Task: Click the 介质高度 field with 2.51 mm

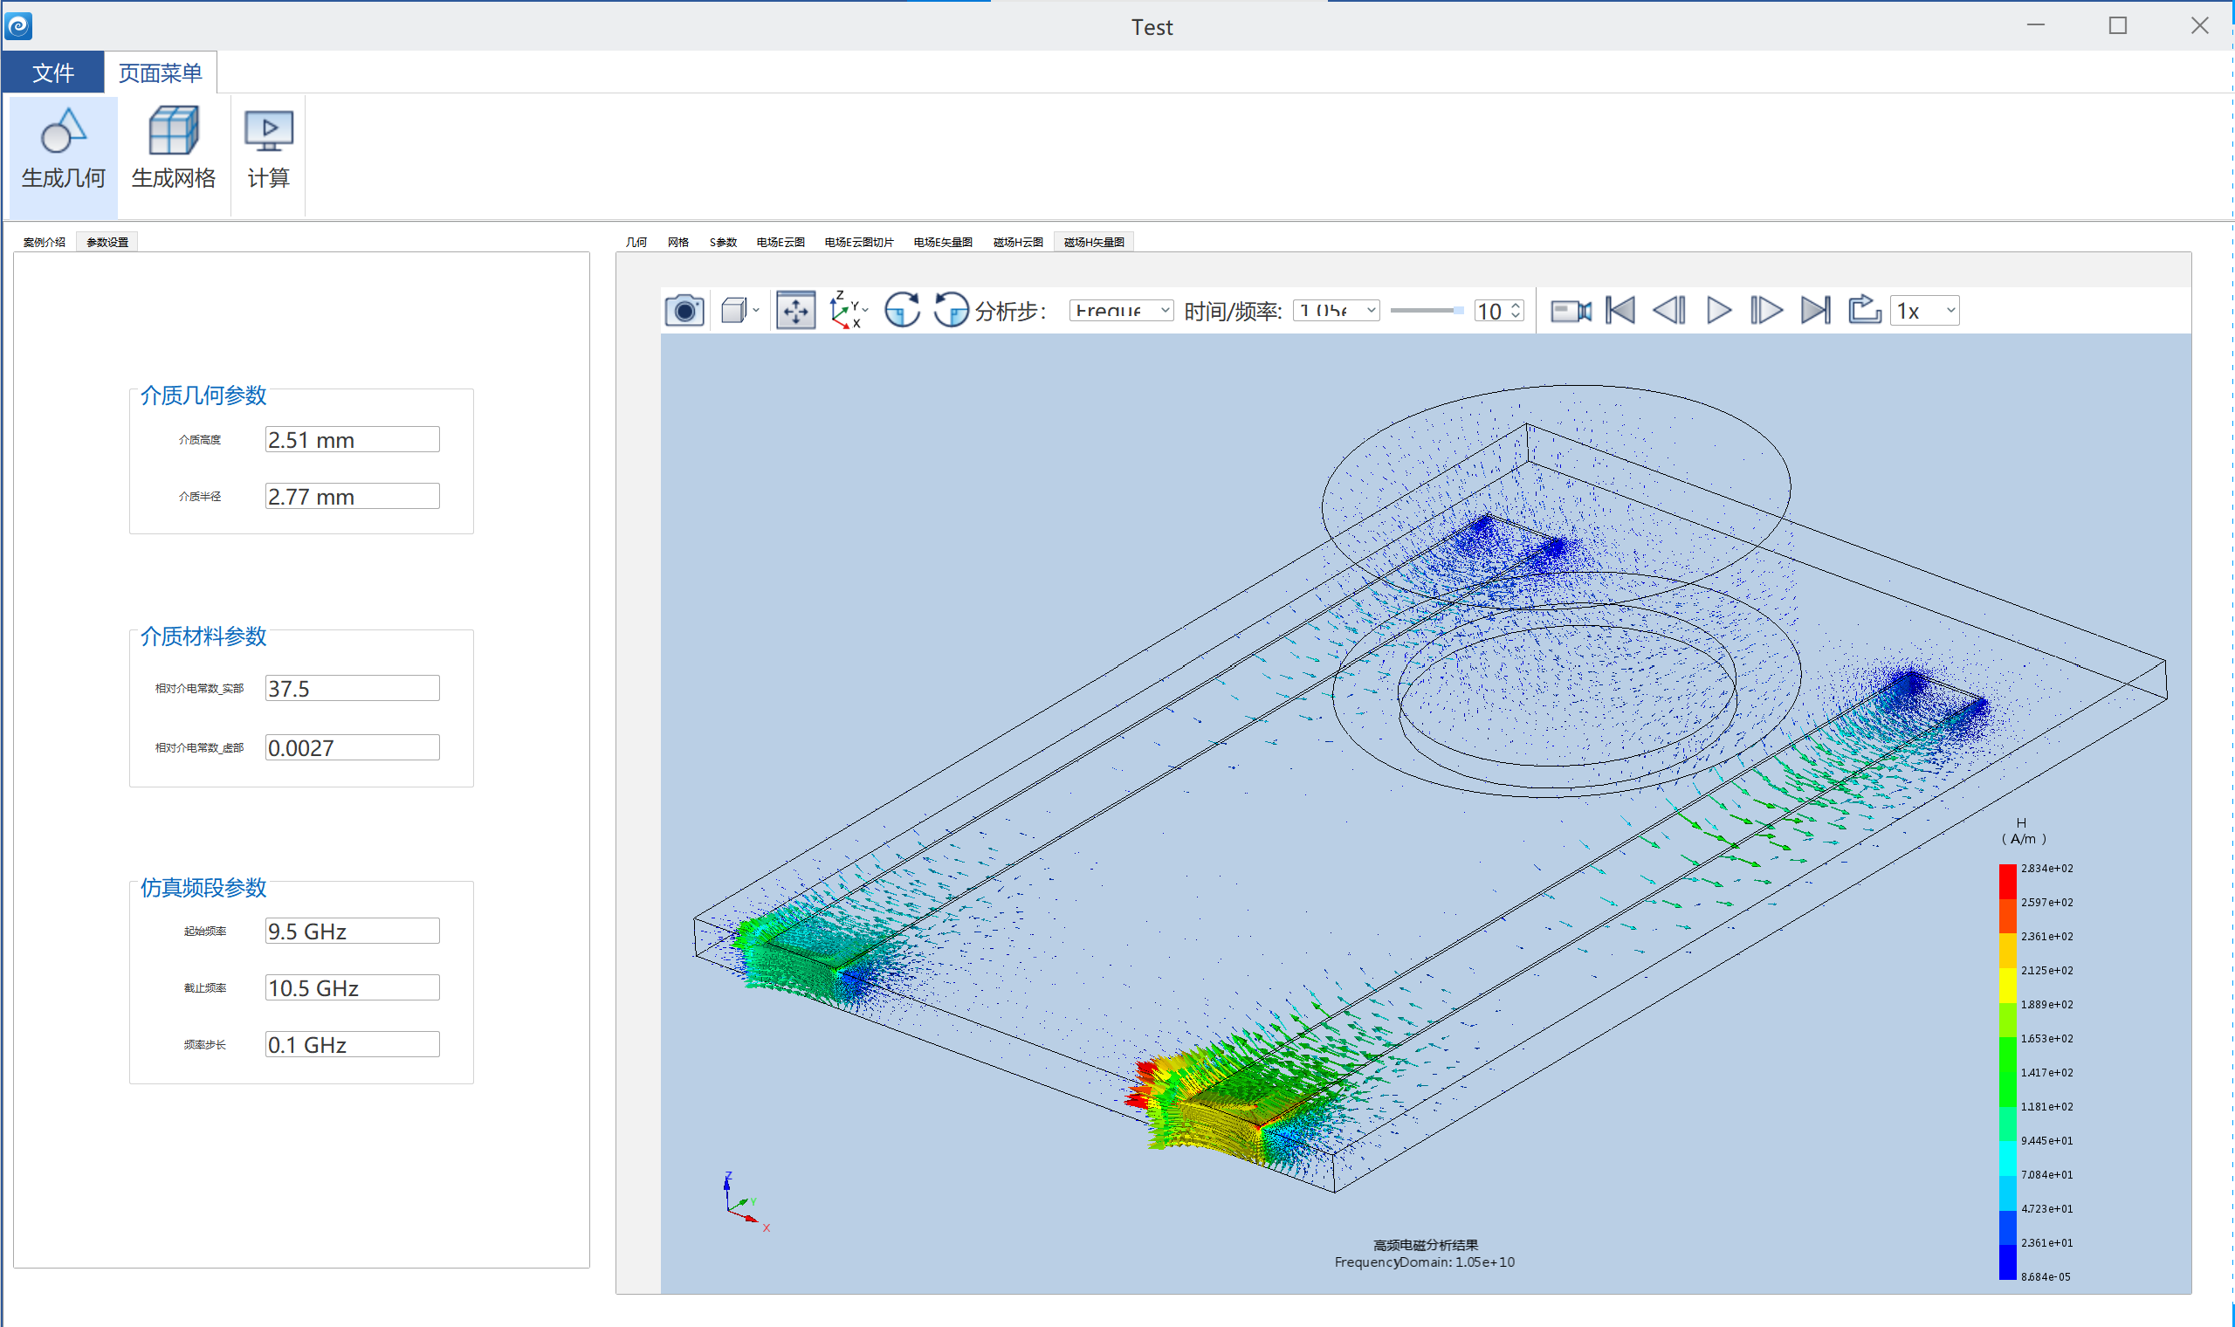Action: click(352, 440)
